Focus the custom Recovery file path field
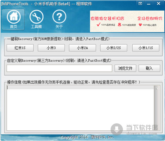Viewport: 165px width, 141px height. point(59,68)
